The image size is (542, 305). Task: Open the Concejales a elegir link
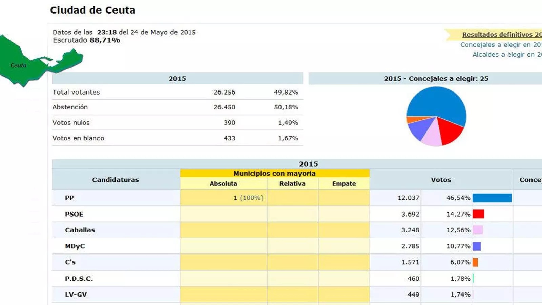501,45
